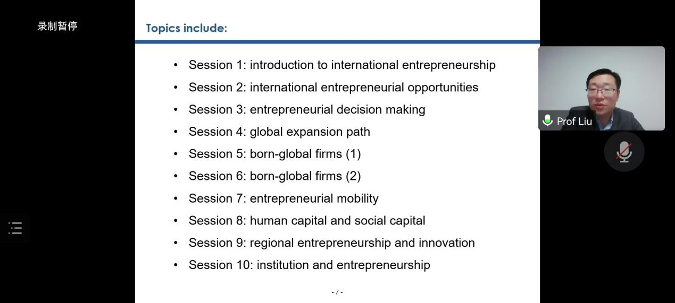The image size is (675, 303).
Task: Open the list menu icon on the left edge
Action: (15, 228)
